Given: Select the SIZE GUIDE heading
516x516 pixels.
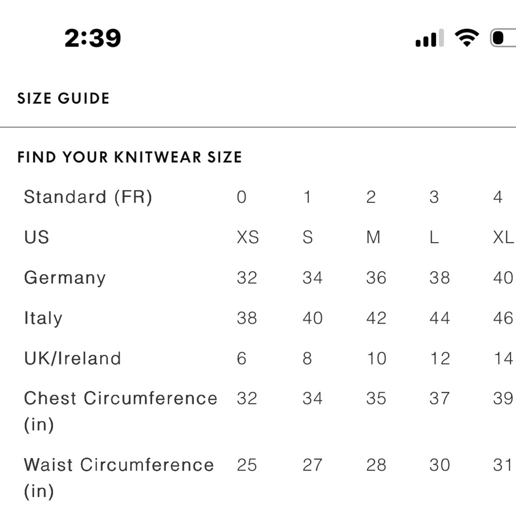Looking at the screenshot, I should (x=63, y=99).
